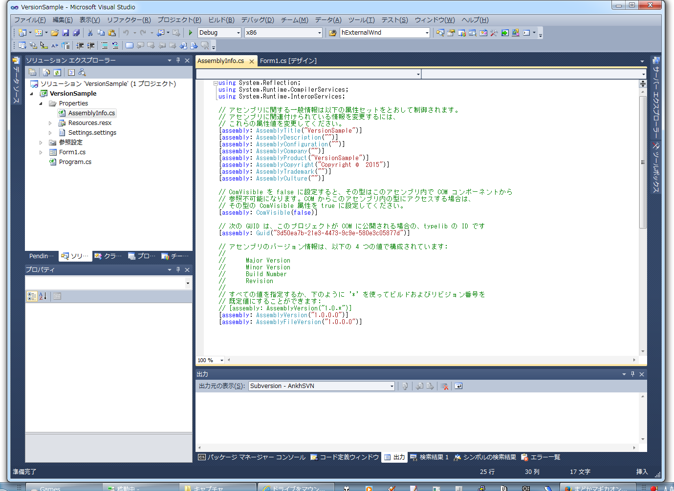Save the current file with the floppy icon
The image size is (674, 491).
point(65,33)
